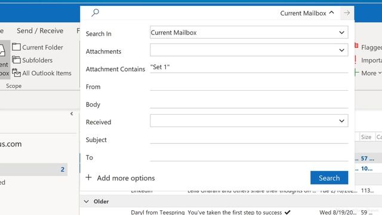
Task: Click Add more options
Action: tap(126, 178)
